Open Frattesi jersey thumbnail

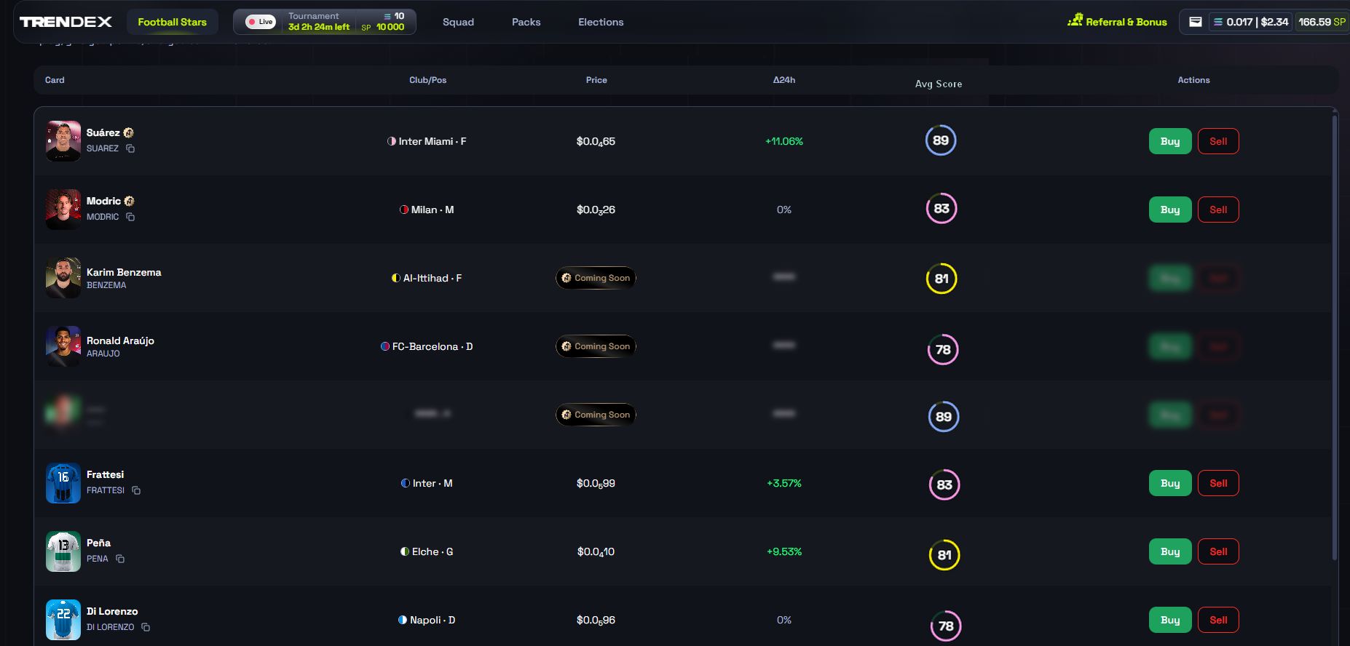coord(63,483)
